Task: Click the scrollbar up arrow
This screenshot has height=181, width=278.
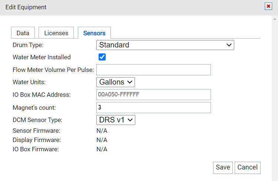Action: coord(275,19)
